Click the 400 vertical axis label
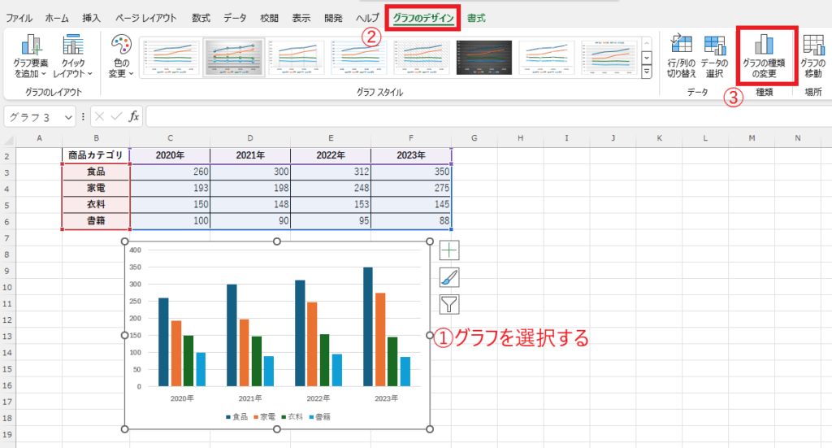Image resolution: width=832 pixels, height=448 pixels. 136,250
